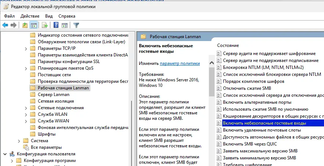
Task: Select Сервер Lanman in tree
Action: coord(54,95)
